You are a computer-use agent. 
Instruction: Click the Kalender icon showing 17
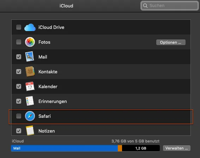tap(30, 86)
